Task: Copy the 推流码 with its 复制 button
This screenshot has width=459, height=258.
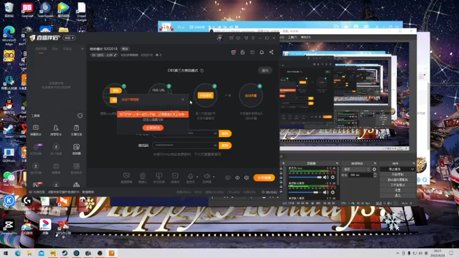Action: coord(225,146)
